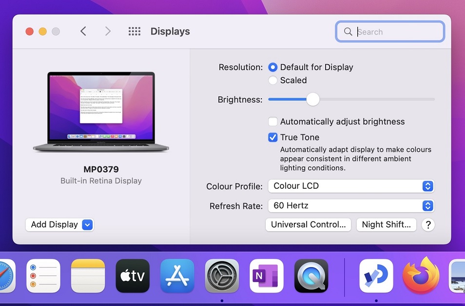Click the Universal Control button

(308, 225)
